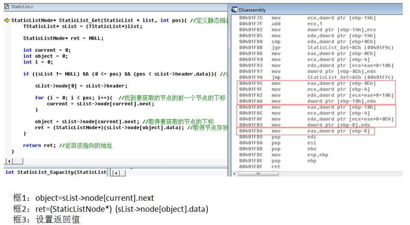Click the 'StaticListNode* StaticList_Get' function signature line

[119, 20]
